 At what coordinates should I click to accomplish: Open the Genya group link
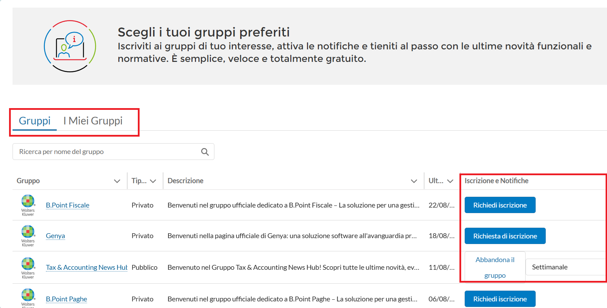pos(55,236)
